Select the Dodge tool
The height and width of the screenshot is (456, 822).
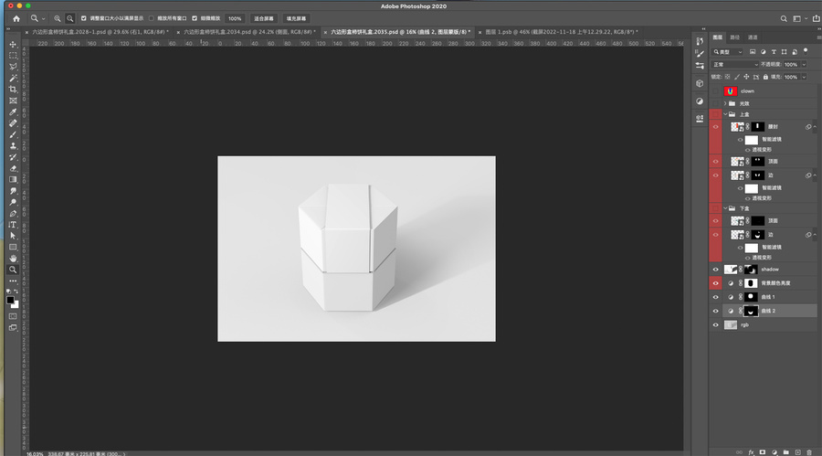(13, 202)
